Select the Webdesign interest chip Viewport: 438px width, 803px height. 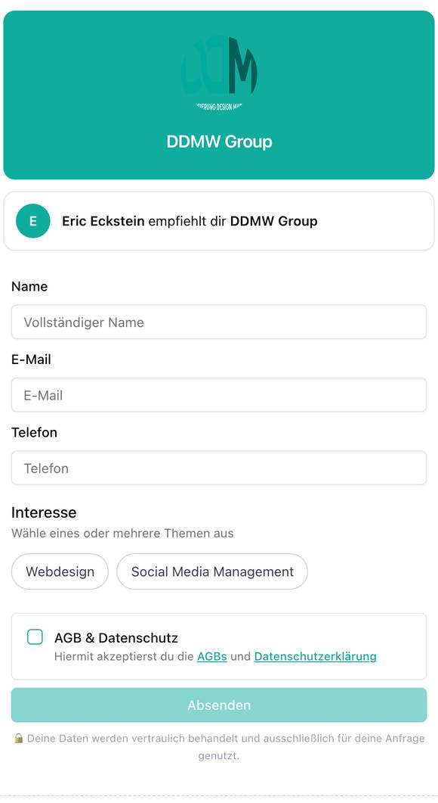click(60, 571)
